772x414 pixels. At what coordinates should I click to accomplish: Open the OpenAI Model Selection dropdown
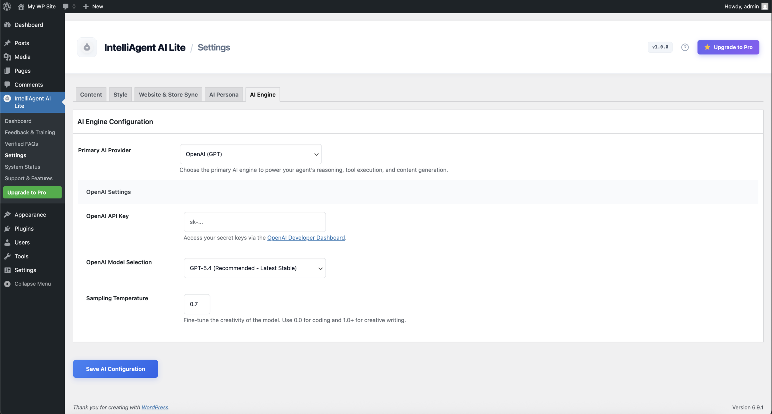click(255, 268)
